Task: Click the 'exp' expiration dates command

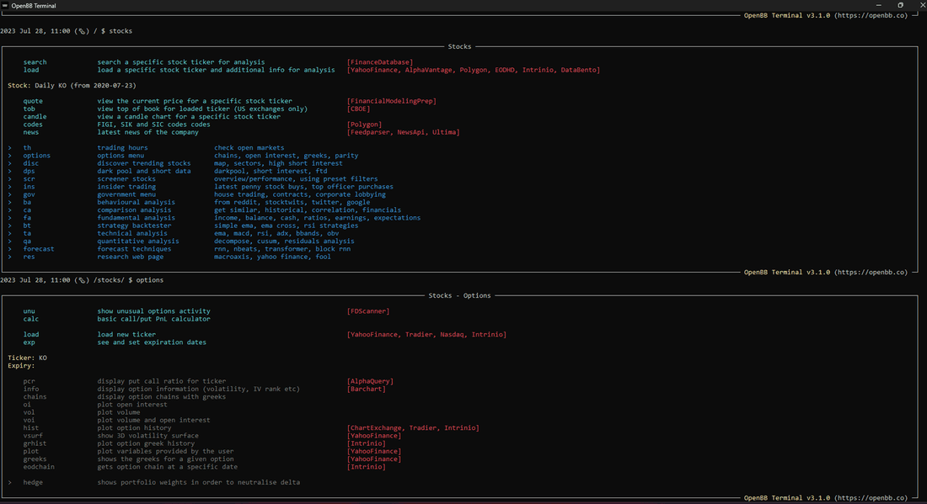Action: point(29,342)
